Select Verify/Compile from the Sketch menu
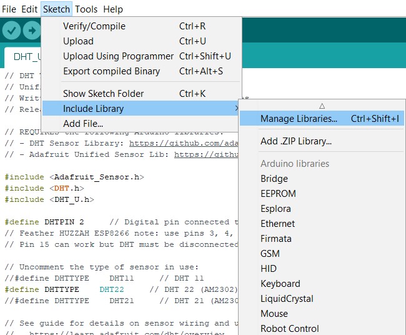Viewport: 406px width, 335px height. coord(94,26)
